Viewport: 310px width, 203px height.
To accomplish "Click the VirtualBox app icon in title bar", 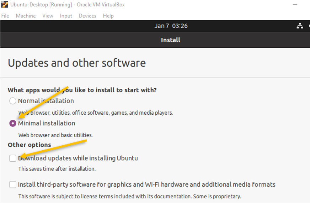I will click(x=5, y=4).
